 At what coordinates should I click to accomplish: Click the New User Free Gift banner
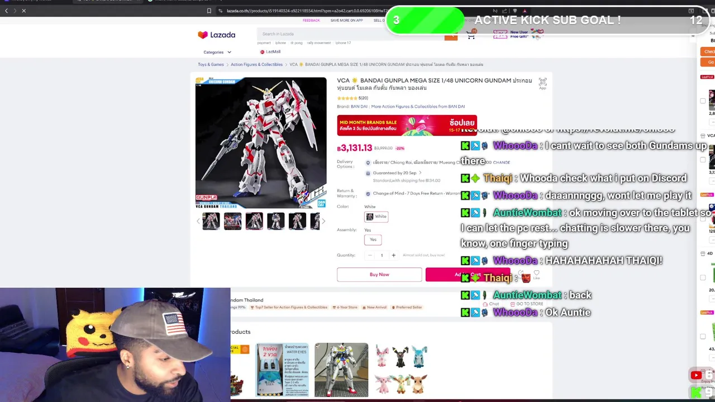point(519,35)
